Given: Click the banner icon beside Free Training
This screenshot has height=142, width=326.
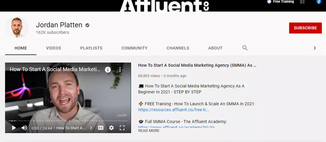Looking at the screenshot, I should (302, 2).
